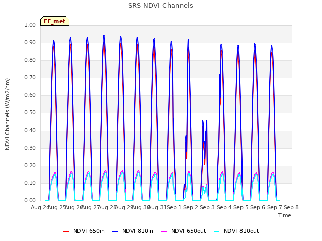Click the 0.40 y-axis tick label

(30, 131)
